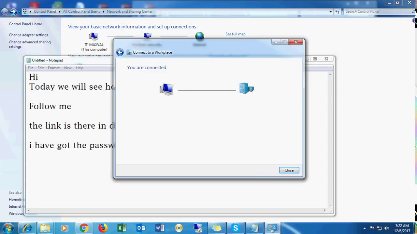Click the 'Follow me' line in Notepad
The width and height of the screenshot is (417, 234).
tap(50, 106)
